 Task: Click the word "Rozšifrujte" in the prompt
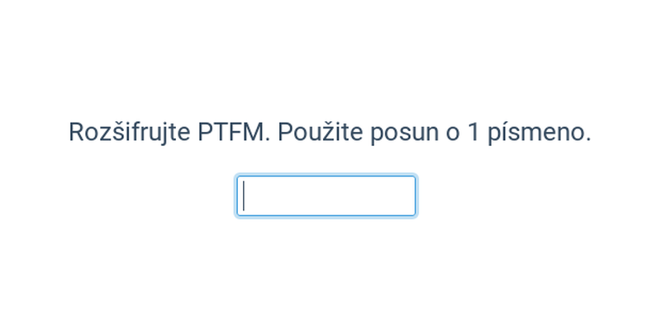130,132
